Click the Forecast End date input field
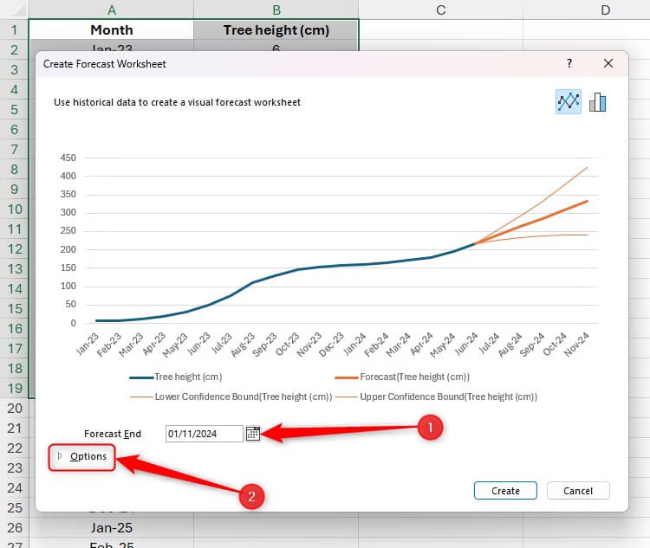The width and height of the screenshot is (650, 548). coord(204,434)
